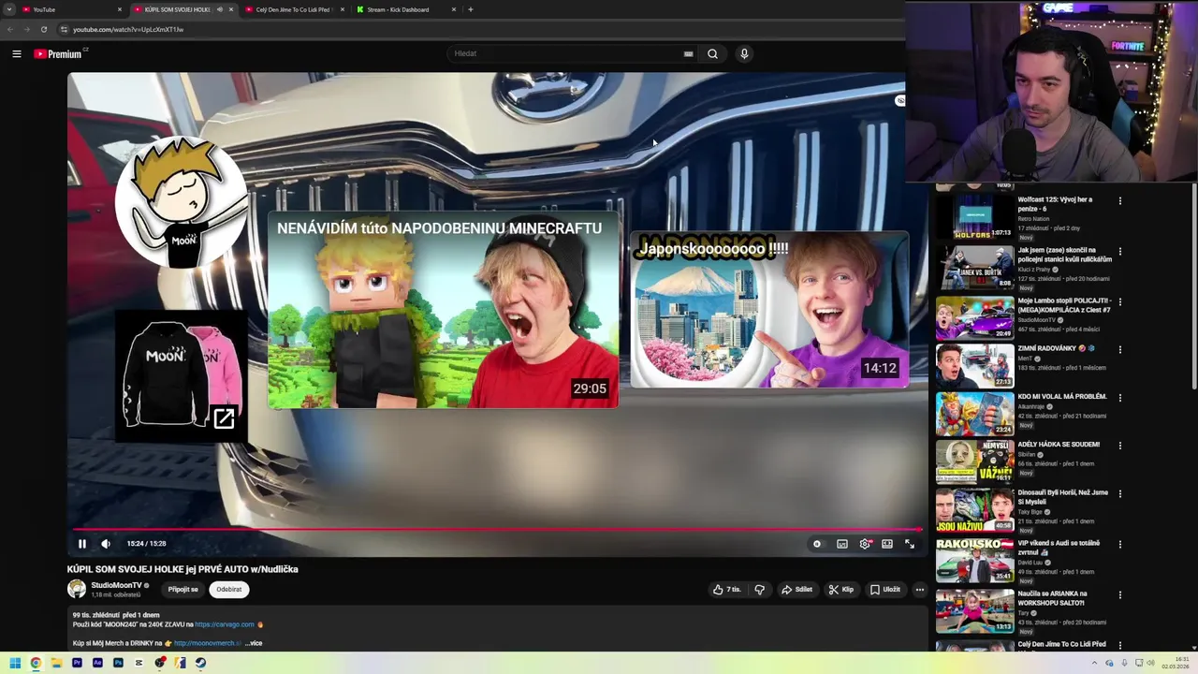Open Chrome from the taskbar

[36, 663]
